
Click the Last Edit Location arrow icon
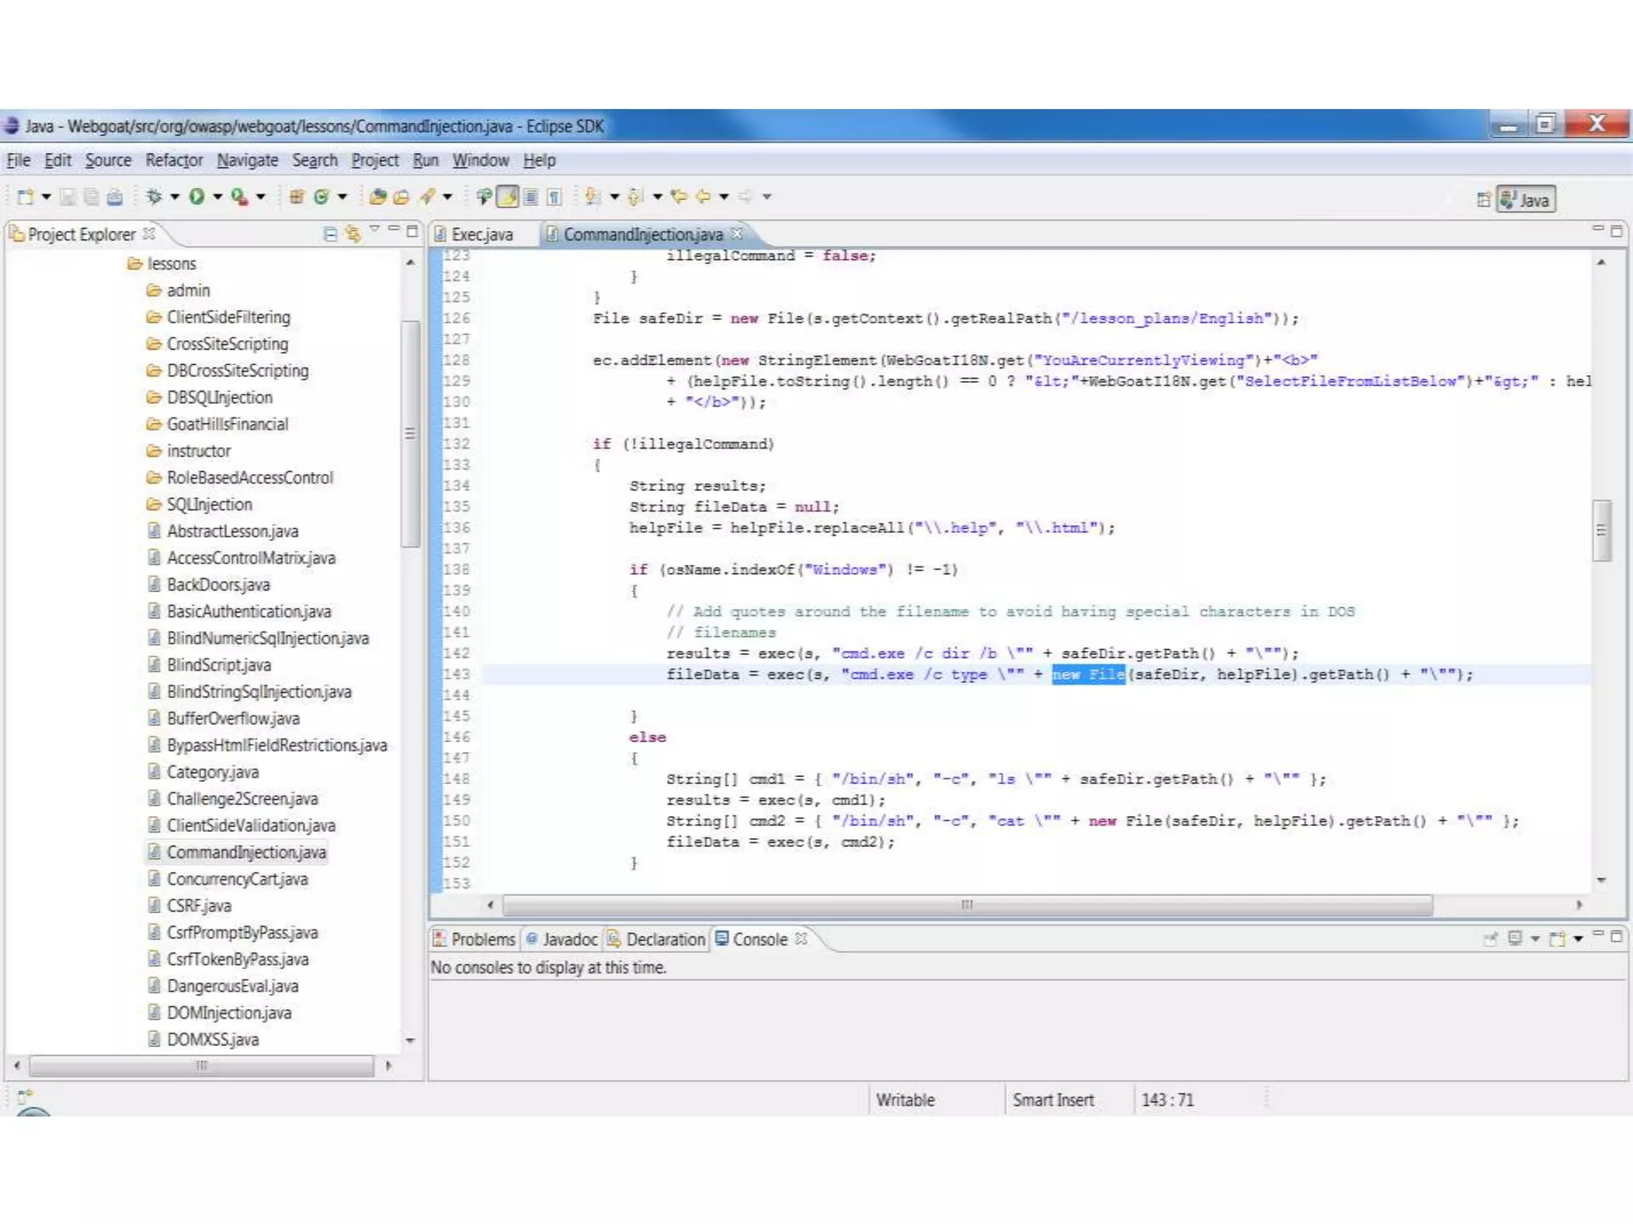679,196
